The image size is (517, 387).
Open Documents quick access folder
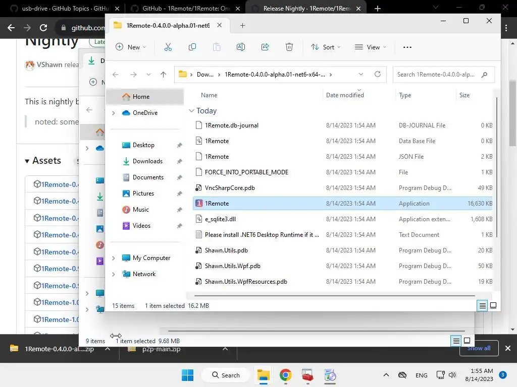[148, 177]
